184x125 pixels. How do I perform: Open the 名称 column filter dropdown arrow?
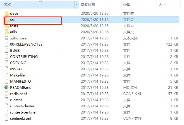[x=76, y=4]
